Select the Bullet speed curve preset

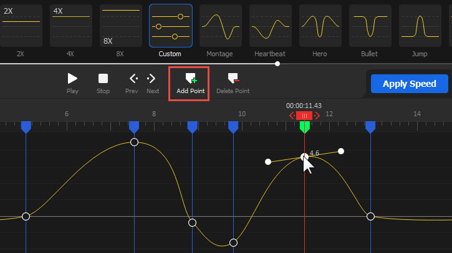[370, 26]
